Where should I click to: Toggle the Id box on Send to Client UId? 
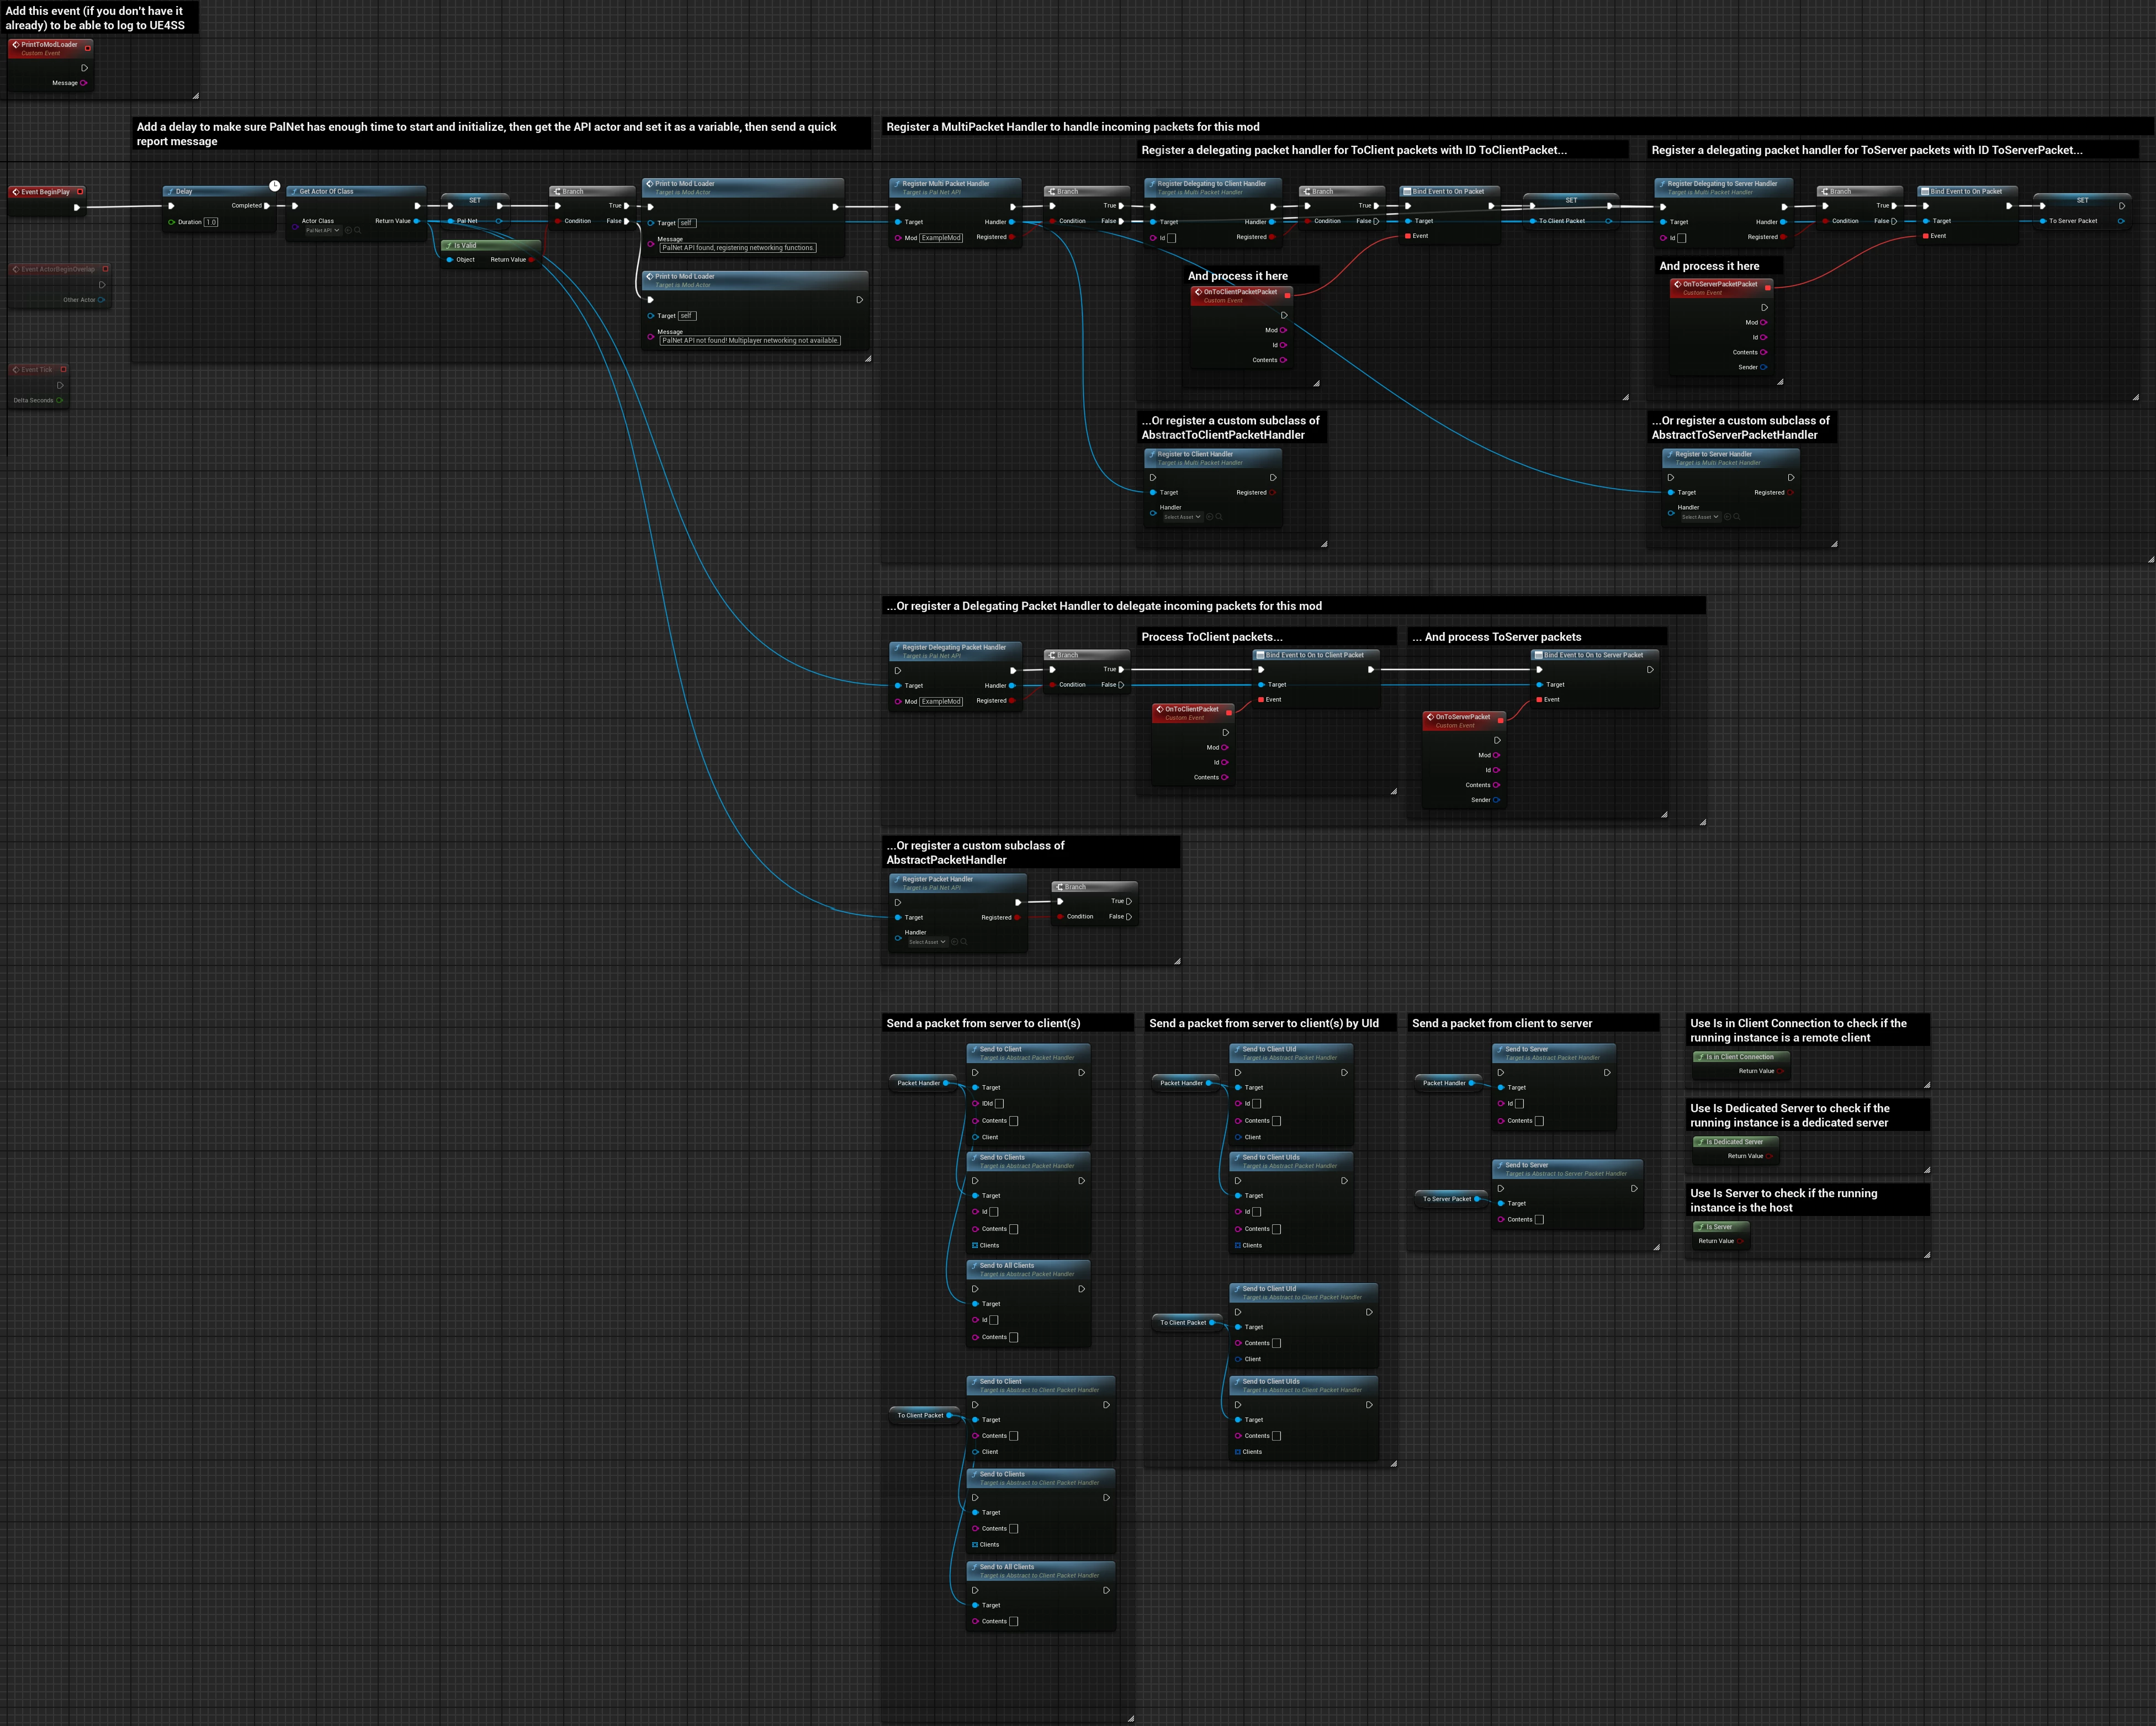[x=1256, y=1104]
